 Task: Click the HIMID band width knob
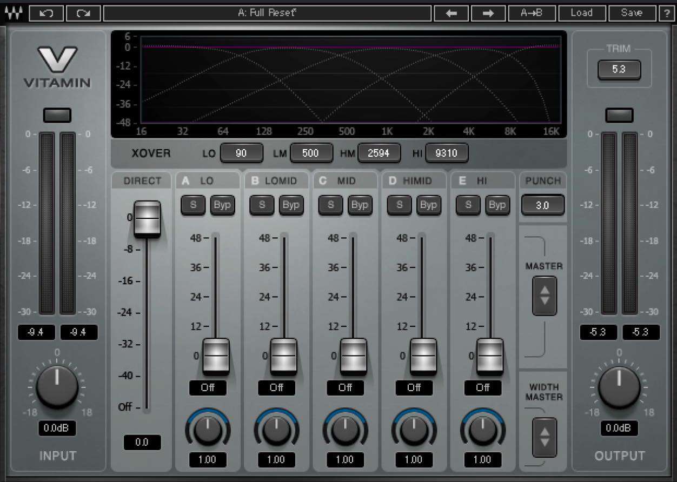coord(414,431)
